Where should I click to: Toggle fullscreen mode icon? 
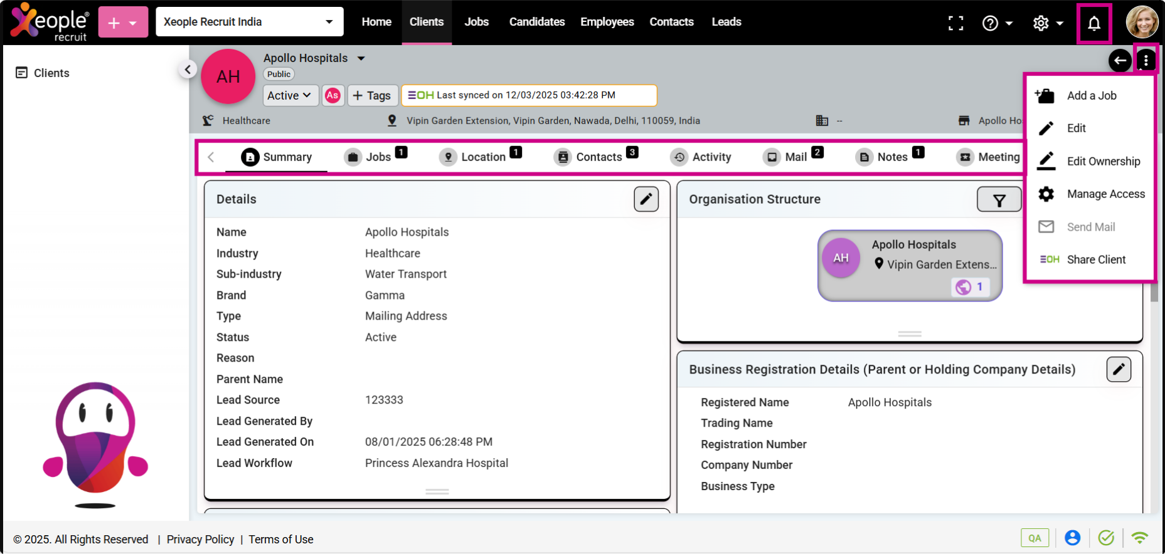(955, 24)
